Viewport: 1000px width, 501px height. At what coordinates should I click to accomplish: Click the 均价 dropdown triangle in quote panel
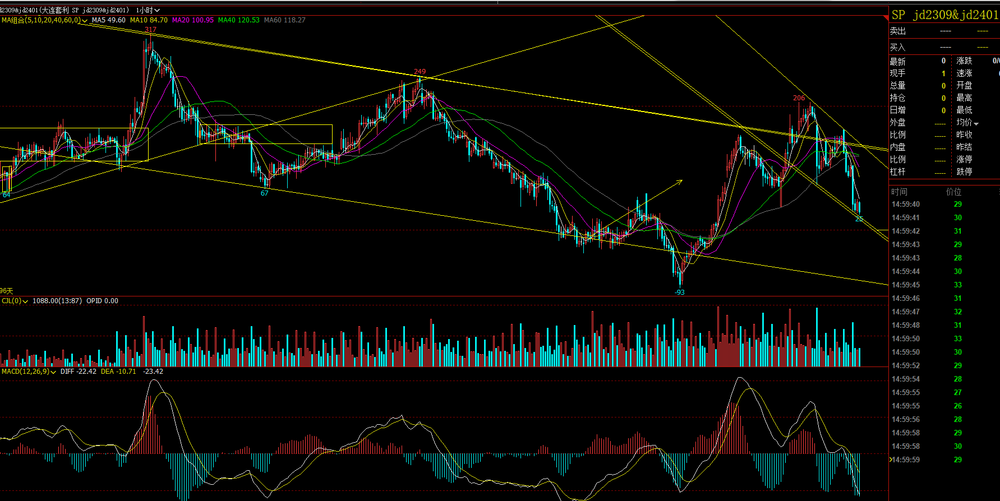pyautogui.click(x=976, y=123)
